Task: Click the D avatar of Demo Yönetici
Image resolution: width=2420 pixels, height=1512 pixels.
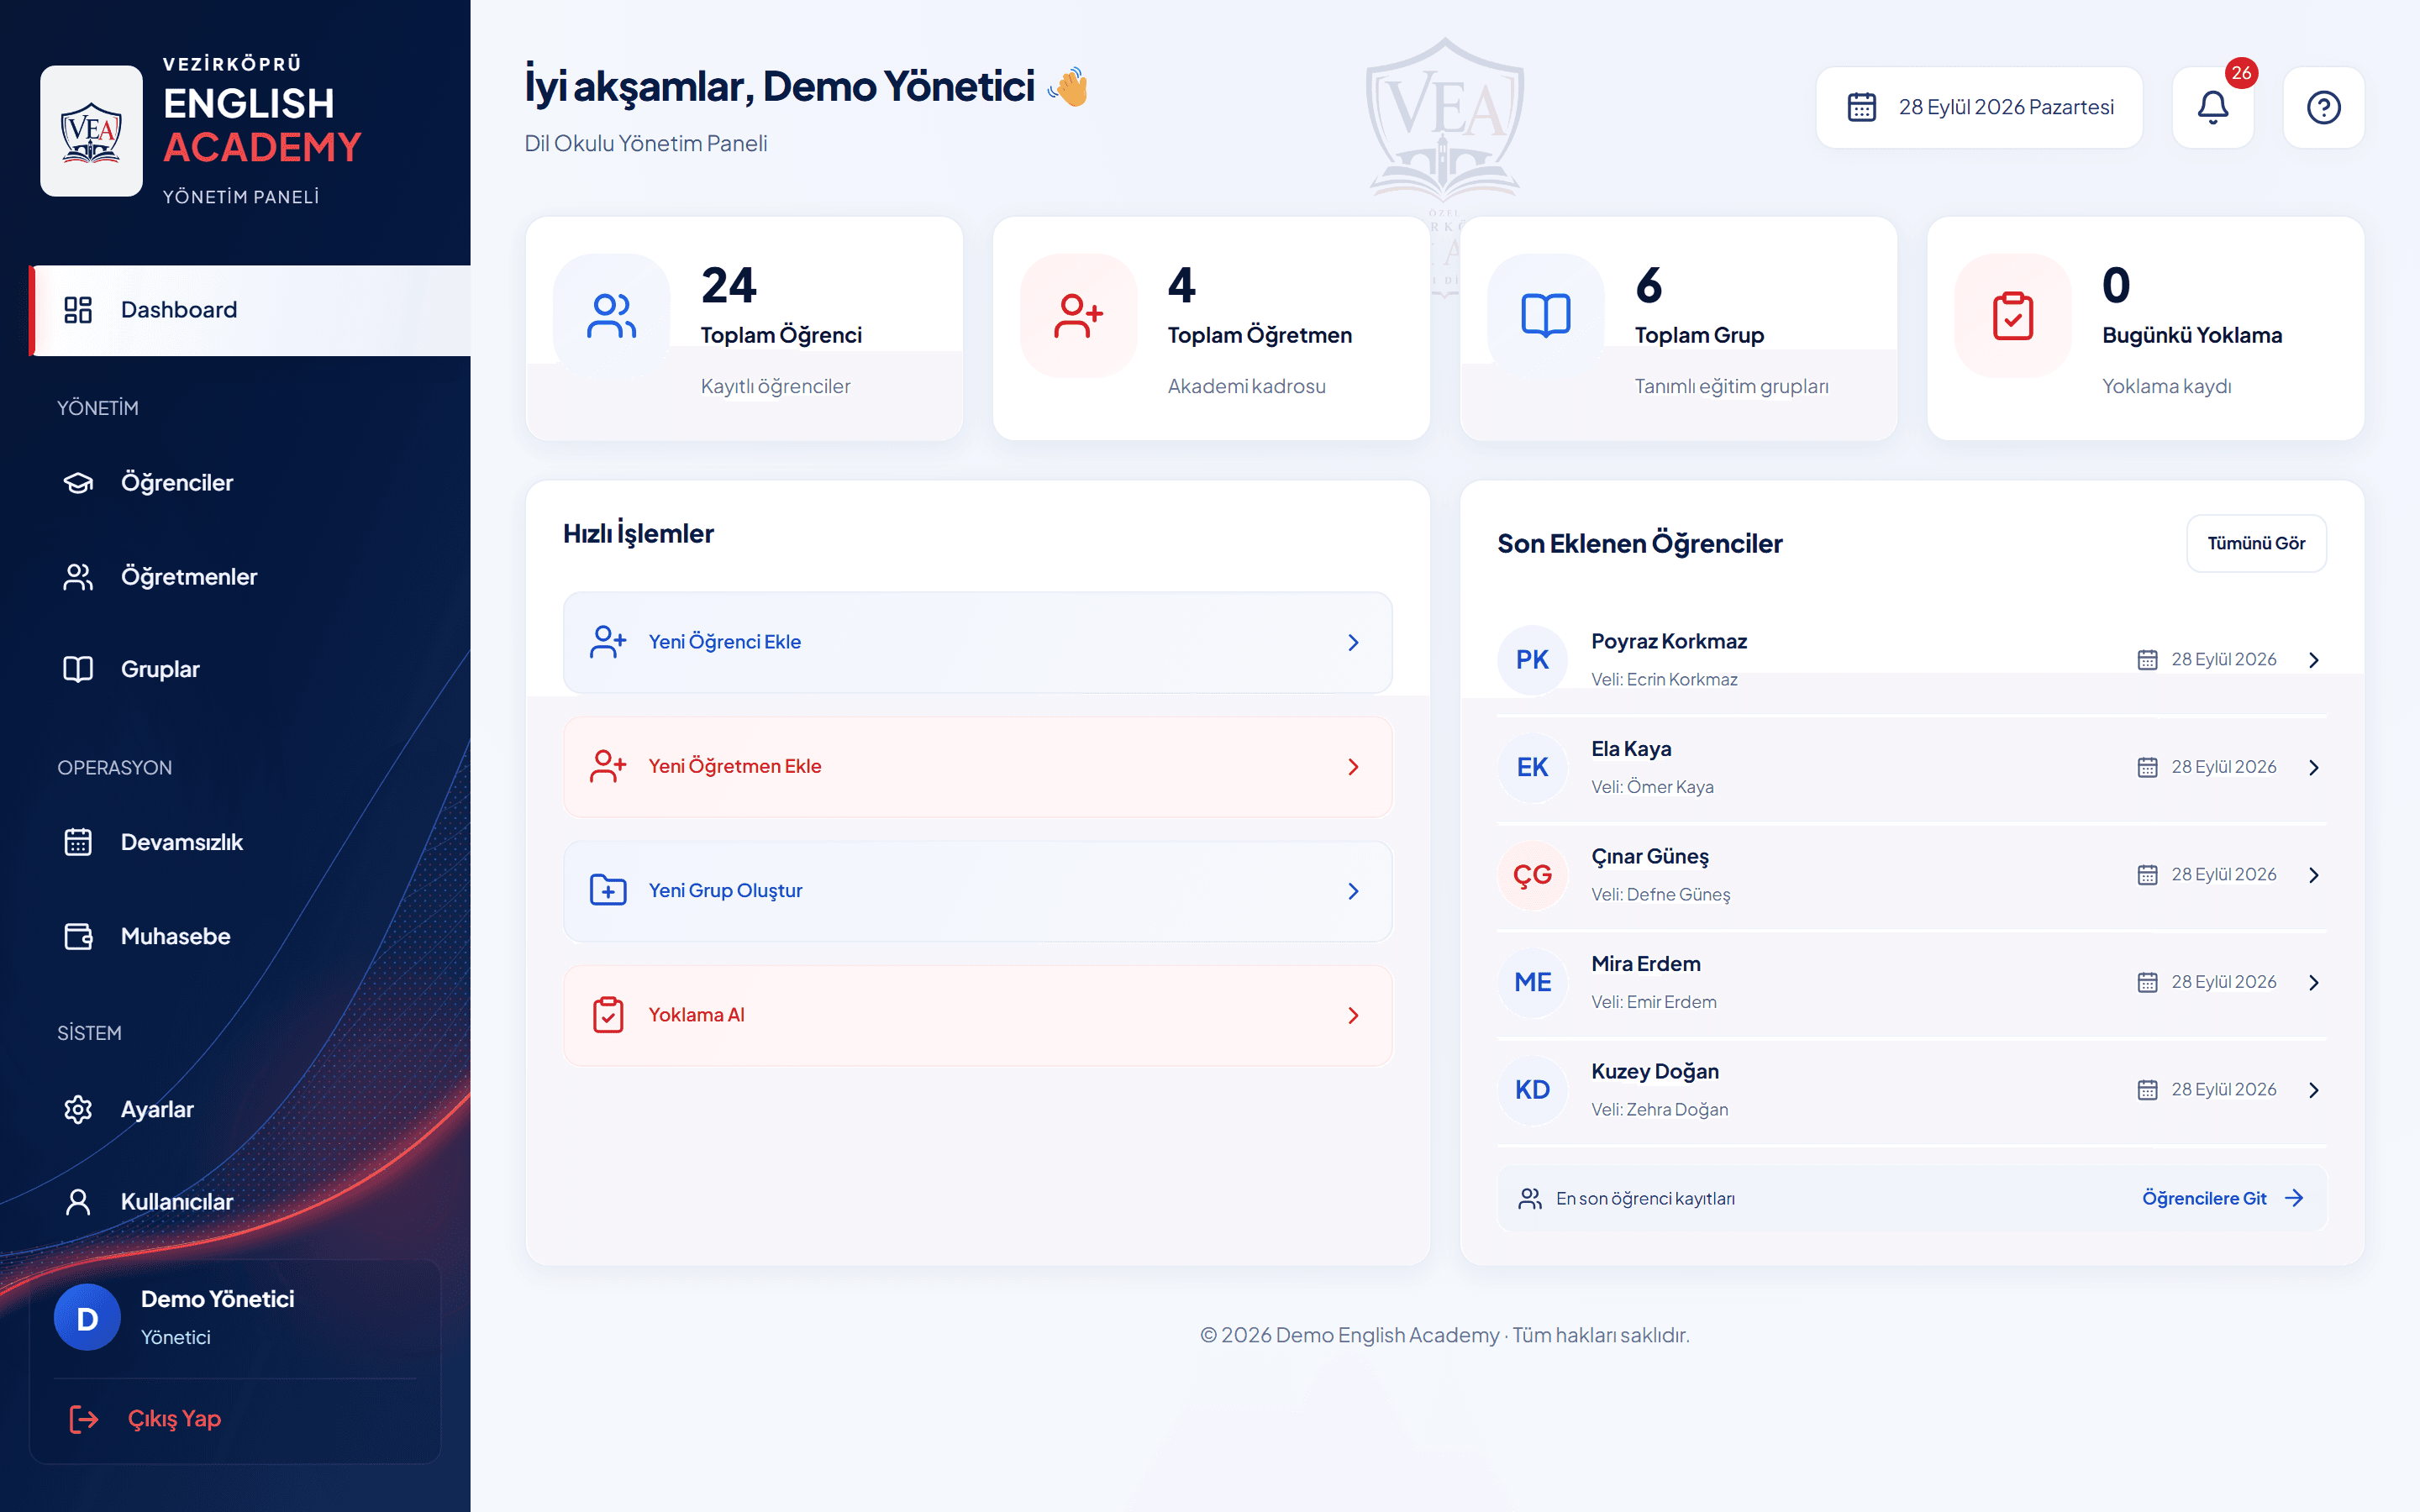Action: click(87, 1318)
